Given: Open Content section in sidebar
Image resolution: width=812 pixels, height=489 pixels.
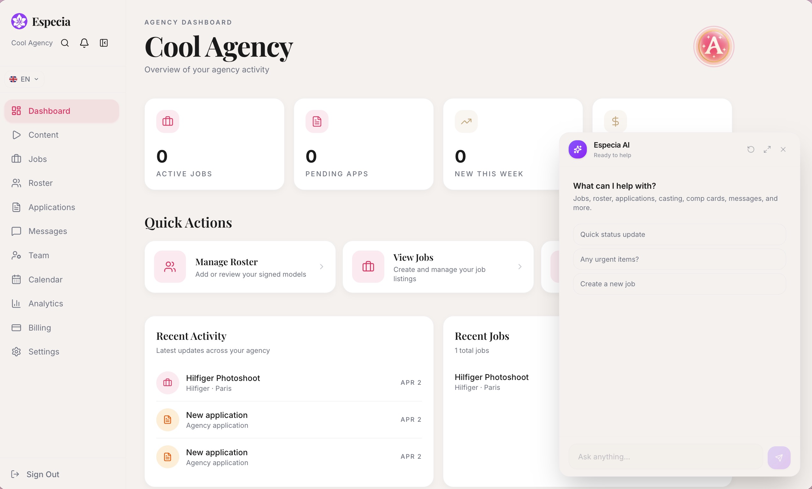Looking at the screenshot, I should [62, 135].
